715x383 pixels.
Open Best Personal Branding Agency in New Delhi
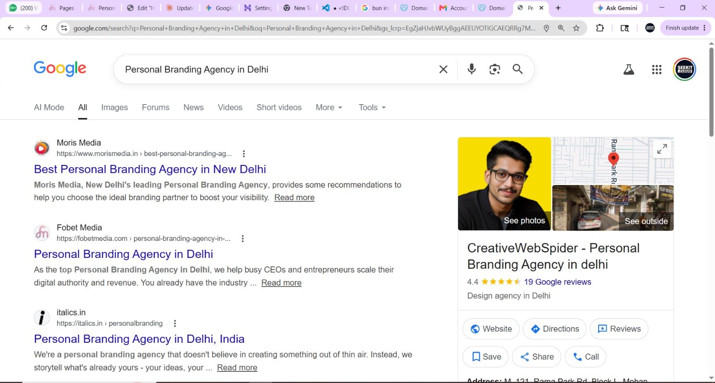tap(150, 169)
